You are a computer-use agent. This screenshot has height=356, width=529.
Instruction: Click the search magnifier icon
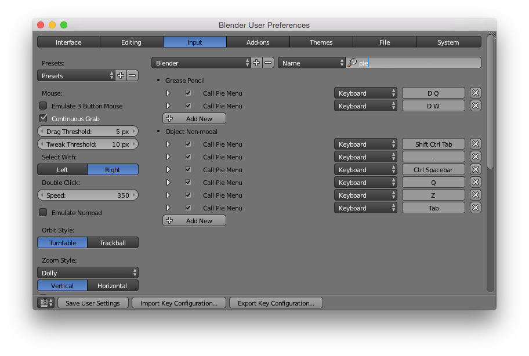352,63
